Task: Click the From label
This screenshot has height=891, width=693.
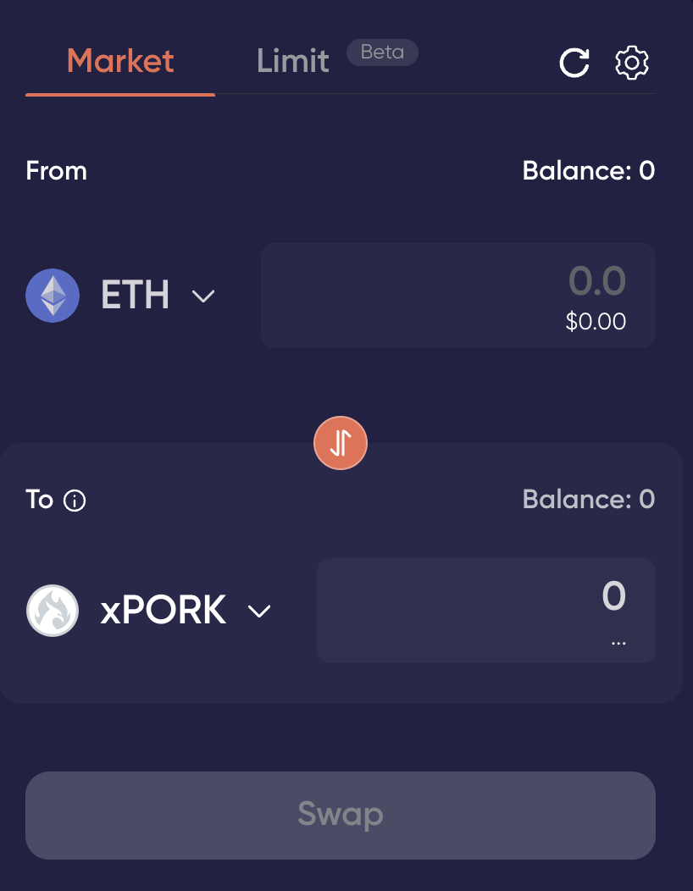Action: tap(57, 171)
